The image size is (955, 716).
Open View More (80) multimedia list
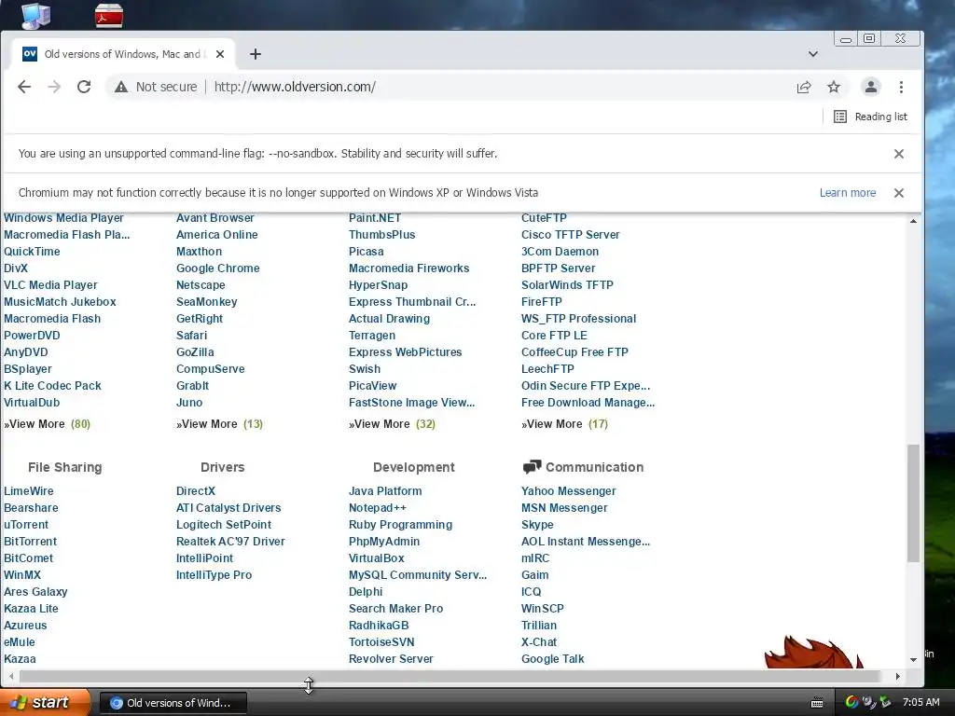point(47,424)
